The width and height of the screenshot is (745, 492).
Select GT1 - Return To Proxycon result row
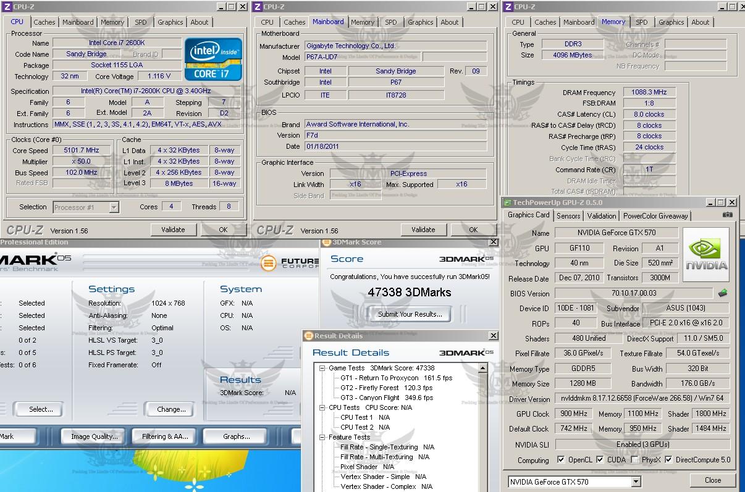click(x=396, y=378)
